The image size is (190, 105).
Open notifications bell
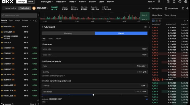[x=174, y=2]
